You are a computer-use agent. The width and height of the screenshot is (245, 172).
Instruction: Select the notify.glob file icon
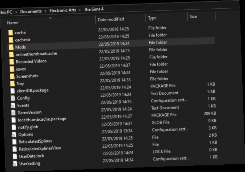click(x=14, y=127)
